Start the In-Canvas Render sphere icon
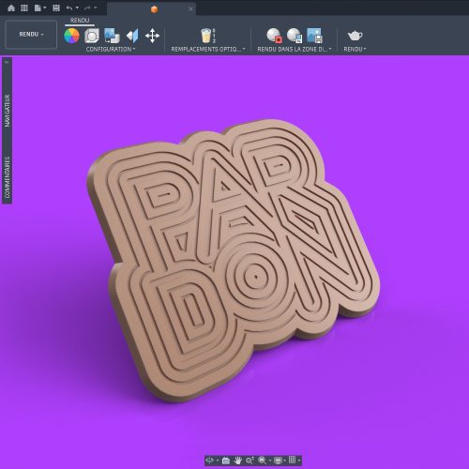469x469 pixels. (274, 36)
